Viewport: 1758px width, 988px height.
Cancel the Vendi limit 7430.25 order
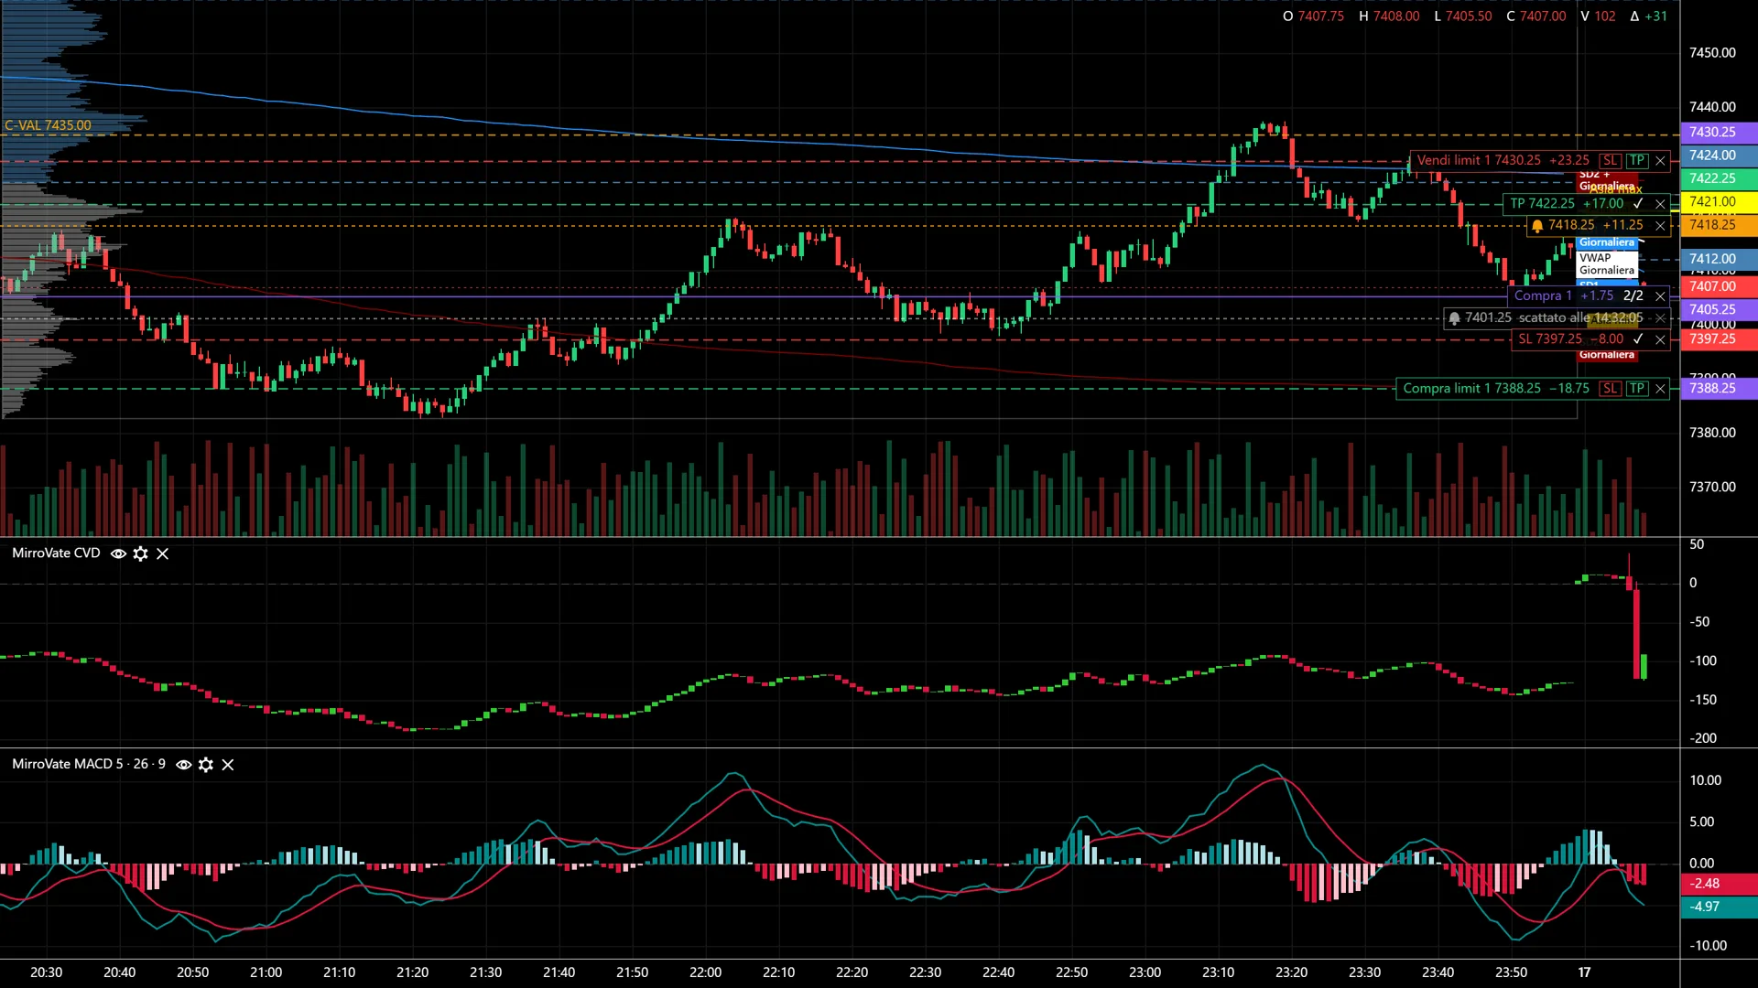coord(1660,161)
